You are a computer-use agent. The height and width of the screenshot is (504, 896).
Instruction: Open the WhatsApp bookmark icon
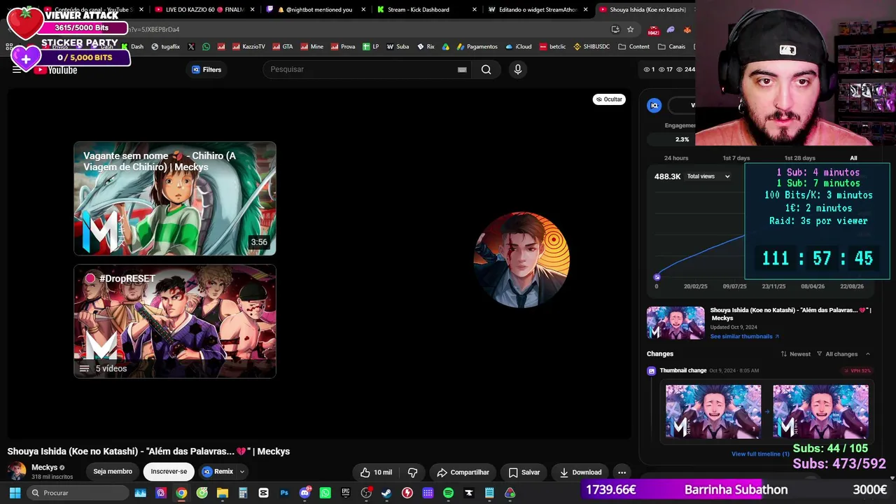(206, 47)
